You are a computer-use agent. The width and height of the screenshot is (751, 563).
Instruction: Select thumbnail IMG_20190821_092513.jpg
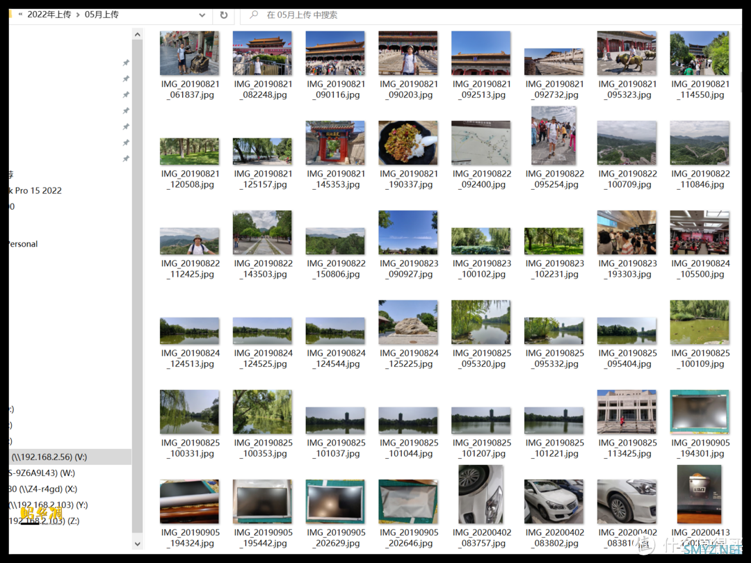(x=481, y=53)
